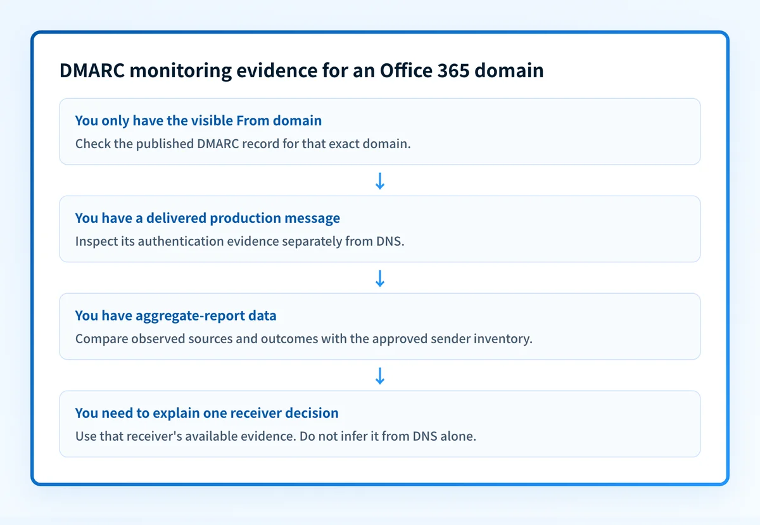
Task: Select heading "You only have the visible From domain"
Action: point(198,120)
